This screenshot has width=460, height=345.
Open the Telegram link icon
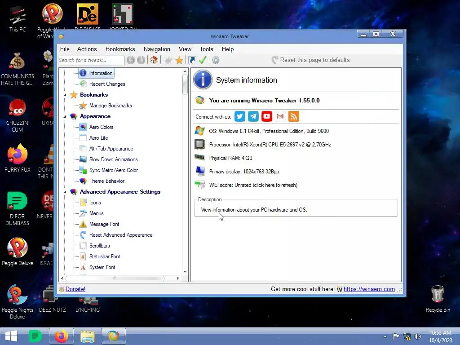click(253, 116)
